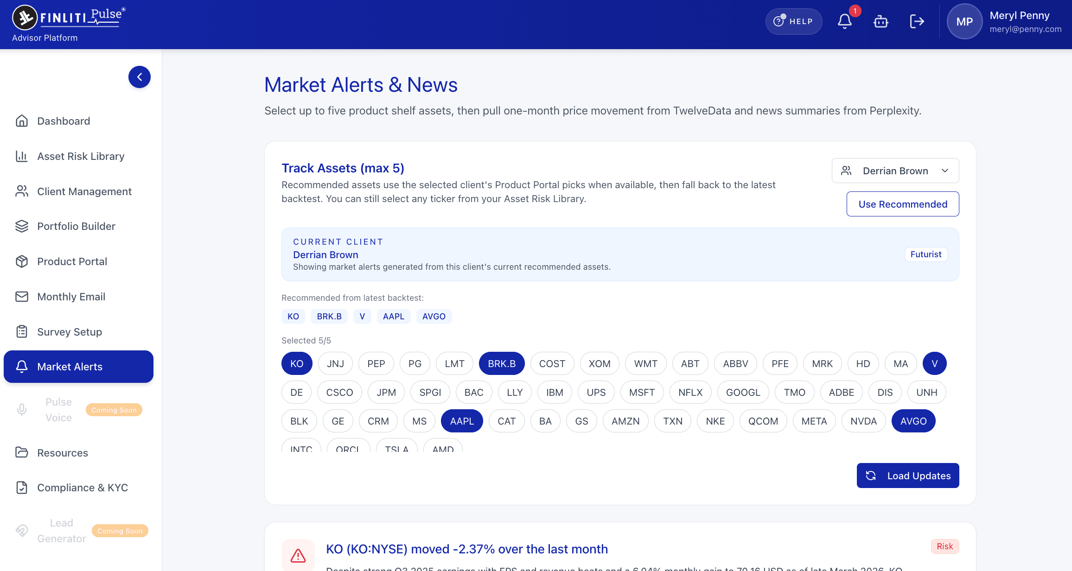This screenshot has height=571, width=1072.
Task: Click the Use Recommended button
Action: point(903,204)
